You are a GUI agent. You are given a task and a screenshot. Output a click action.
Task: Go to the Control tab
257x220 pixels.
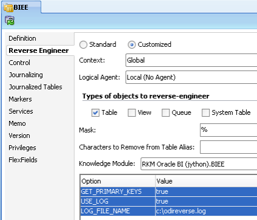(x=19, y=63)
